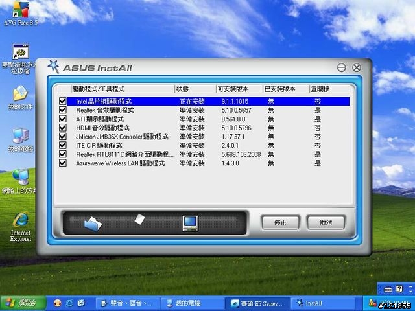Select ITE CIR 驅動程式 row text
This screenshot has width=415, height=311.
click(x=99, y=145)
